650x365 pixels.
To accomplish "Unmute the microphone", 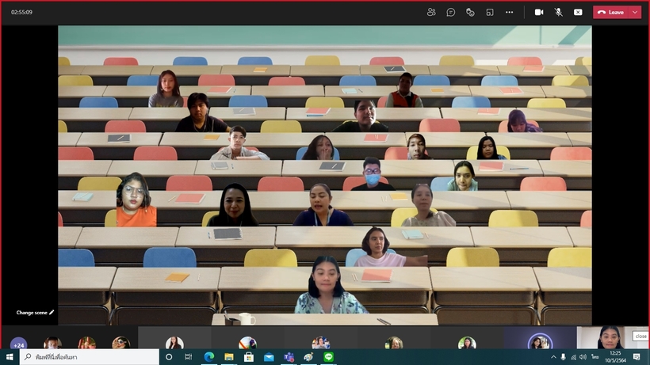I will (559, 12).
